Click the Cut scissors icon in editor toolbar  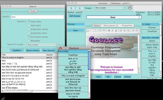point(88,30)
